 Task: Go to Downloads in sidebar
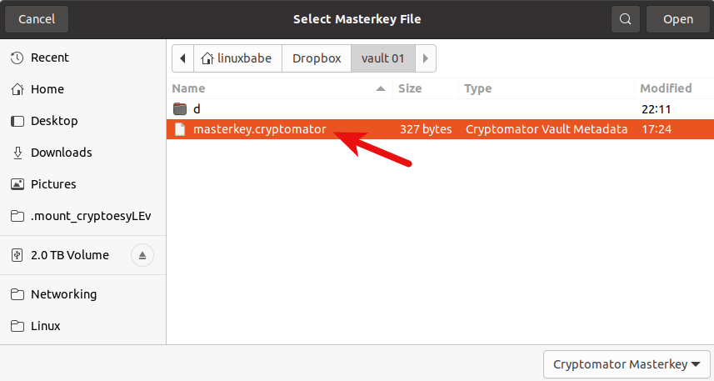61,153
